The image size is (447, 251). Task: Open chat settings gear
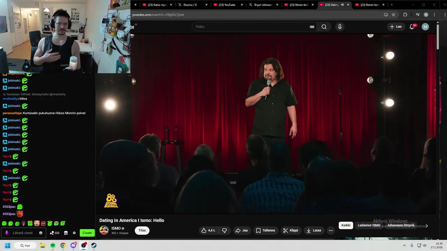coord(74,233)
